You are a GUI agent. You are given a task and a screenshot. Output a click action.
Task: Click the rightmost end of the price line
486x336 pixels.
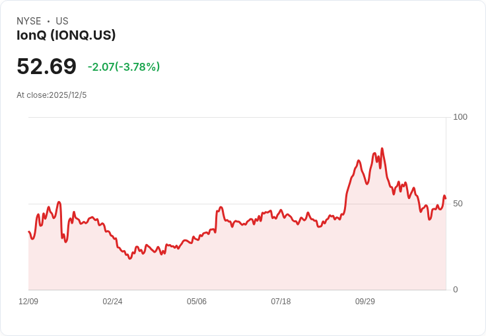pyautogui.click(x=446, y=198)
